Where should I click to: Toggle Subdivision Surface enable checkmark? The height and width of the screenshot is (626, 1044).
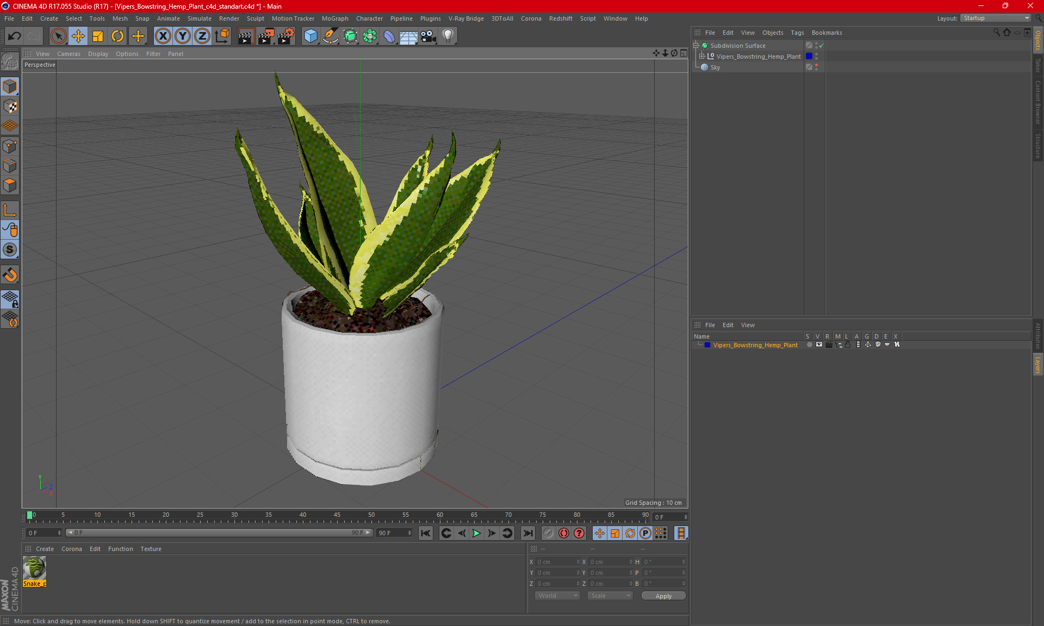[822, 46]
